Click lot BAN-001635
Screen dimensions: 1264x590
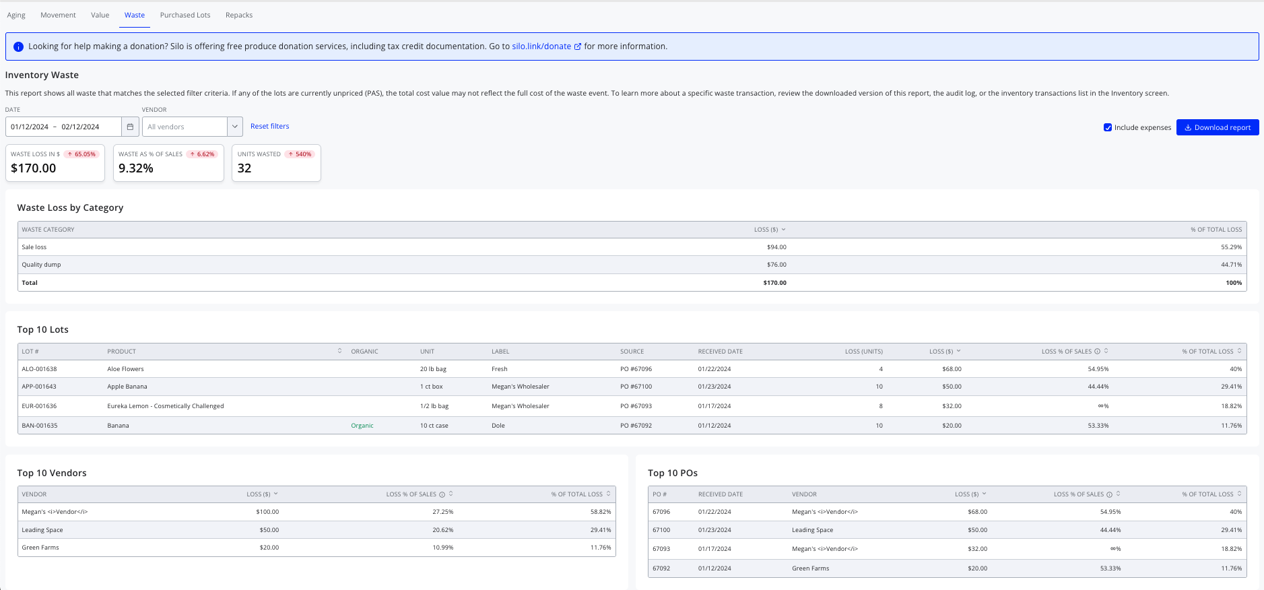[40, 426]
